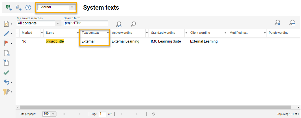Click the Excel export icon
The width and height of the screenshot is (301, 118).
[x=9, y=7]
